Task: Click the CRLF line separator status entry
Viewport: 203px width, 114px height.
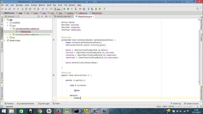Action: (x=165, y=106)
